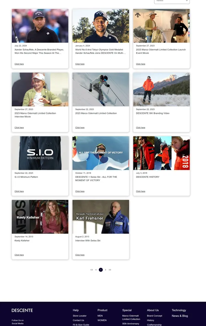Select WOMEN under Product footer
Image resolution: width=206 pixels, height=326 pixels.
click(x=102, y=321)
